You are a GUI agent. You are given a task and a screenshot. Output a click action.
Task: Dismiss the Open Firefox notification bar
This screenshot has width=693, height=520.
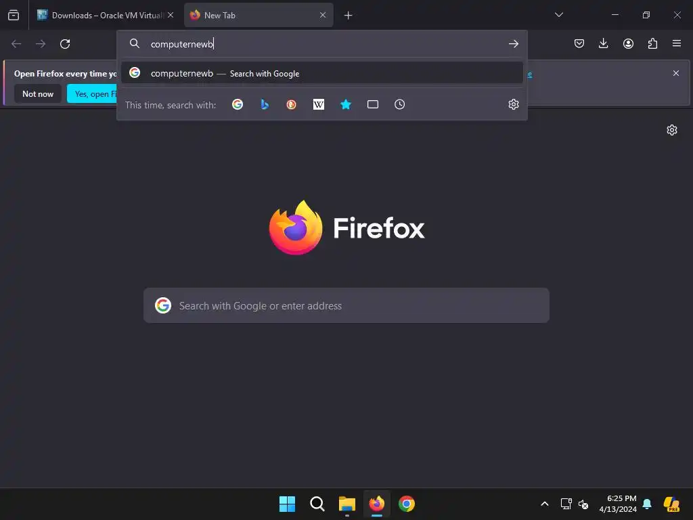676,73
